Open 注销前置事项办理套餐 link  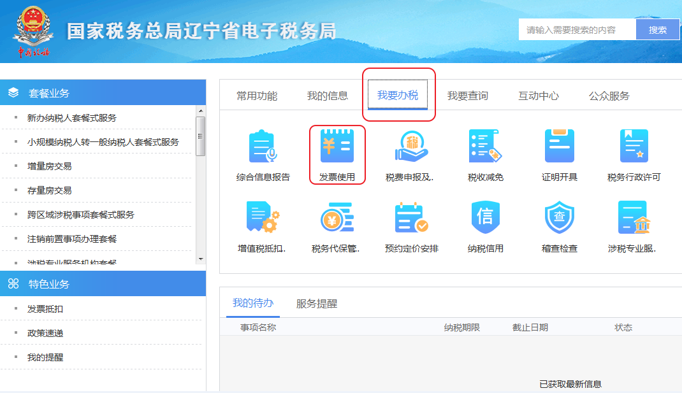click(72, 239)
